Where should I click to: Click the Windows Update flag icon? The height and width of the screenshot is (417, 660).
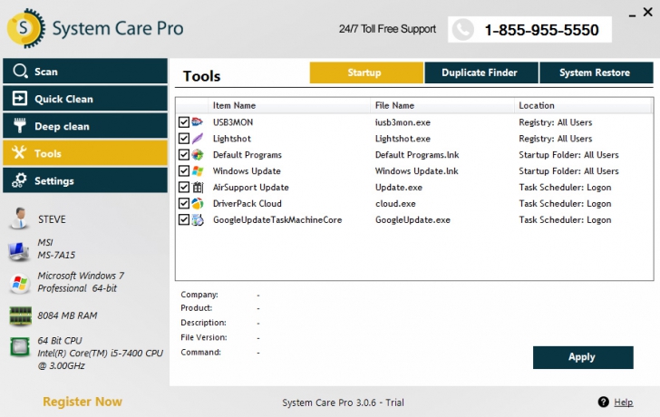(x=198, y=170)
